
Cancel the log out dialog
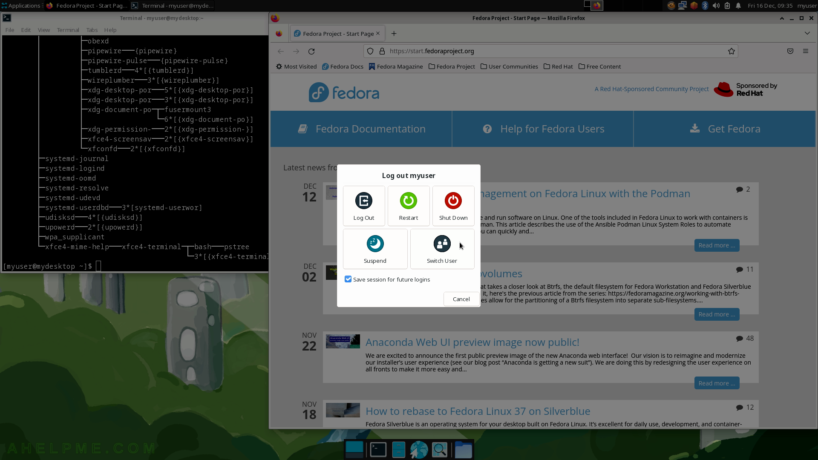point(461,299)
